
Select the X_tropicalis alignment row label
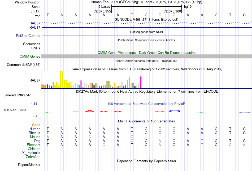(x=31, y=153)
